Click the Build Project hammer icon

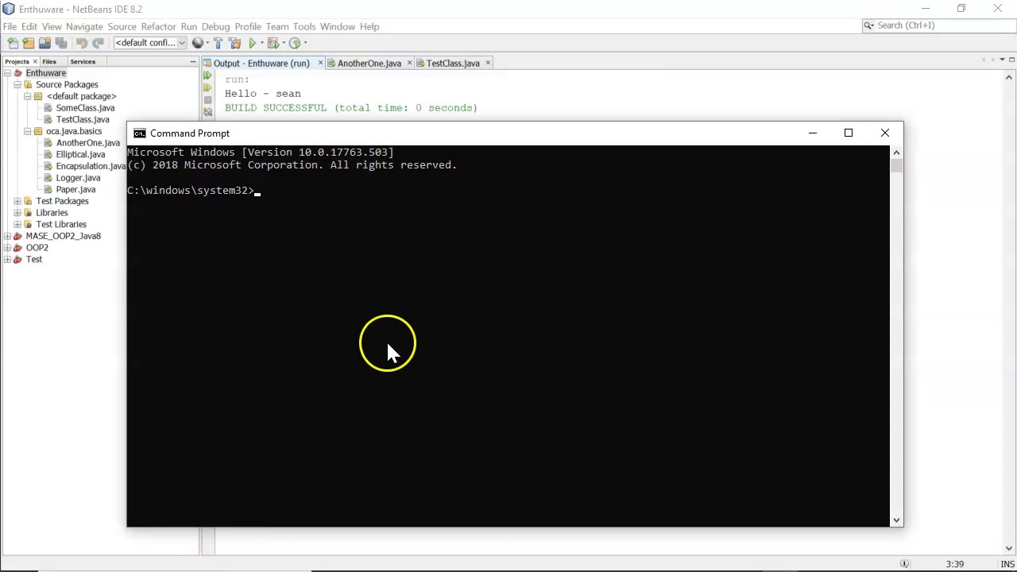pyautogui.click(x=218, y=43)
